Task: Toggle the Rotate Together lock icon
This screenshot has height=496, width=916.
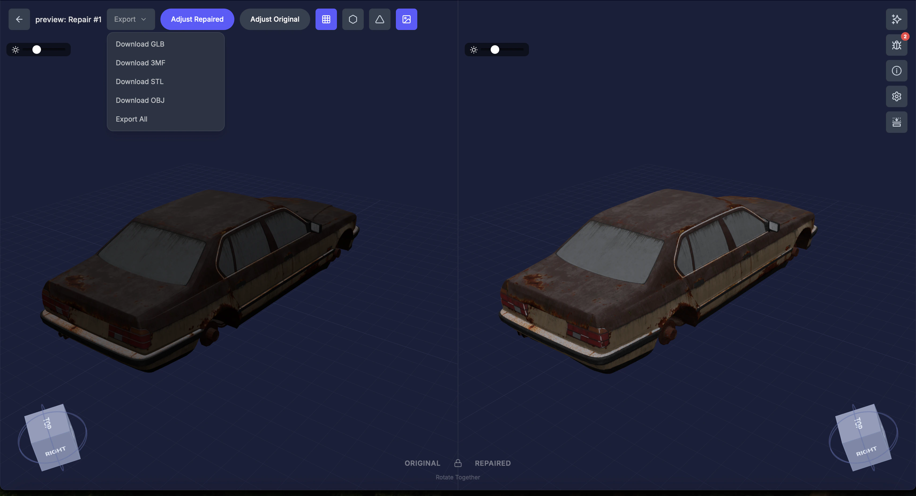Action: tap(458, 463)
